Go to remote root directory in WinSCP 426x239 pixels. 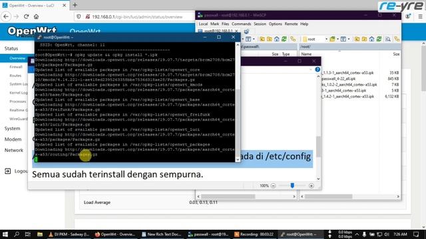point(364,39)
